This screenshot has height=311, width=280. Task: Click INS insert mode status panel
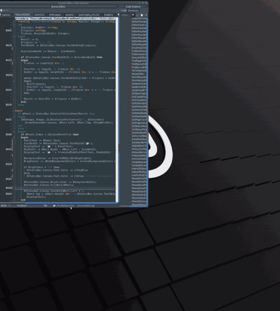click(45, 206)
